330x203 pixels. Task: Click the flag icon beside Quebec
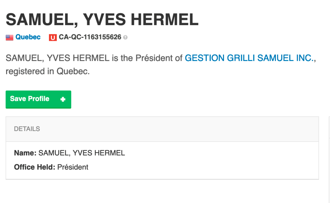click(x=9, y=38)
